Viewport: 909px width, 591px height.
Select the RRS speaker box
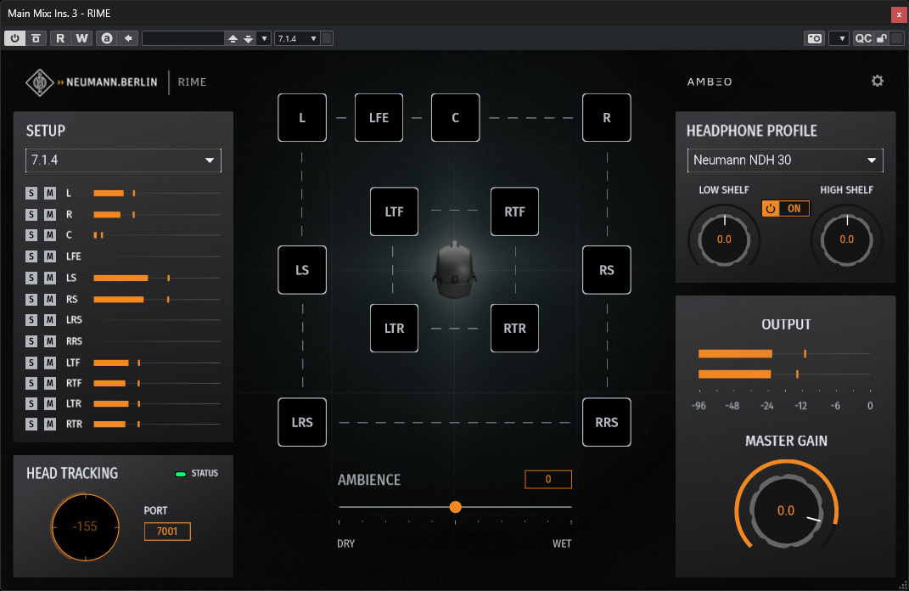606,422
